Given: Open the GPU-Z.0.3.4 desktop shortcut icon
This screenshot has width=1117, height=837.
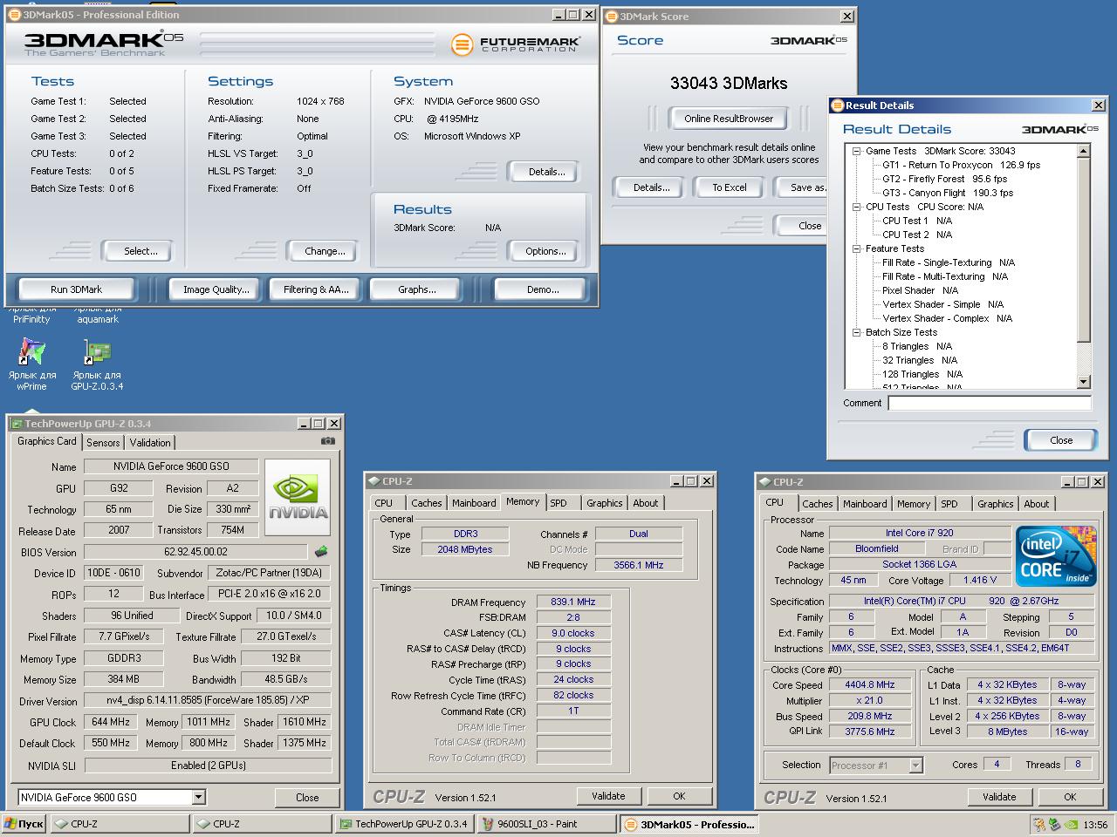Looking at the screenshot, I should pos(97,351).
